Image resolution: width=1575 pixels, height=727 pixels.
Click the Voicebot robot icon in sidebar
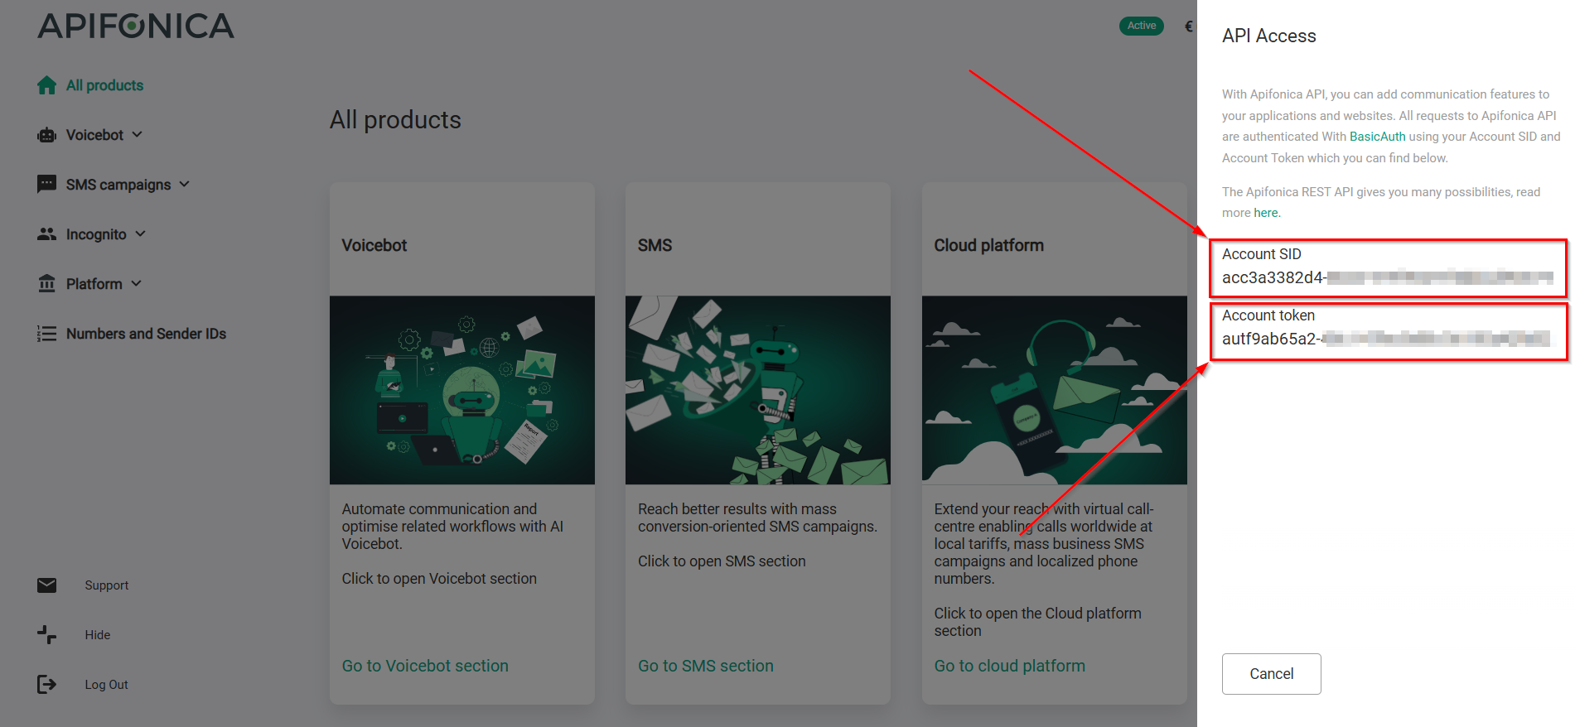coord(46,135)
